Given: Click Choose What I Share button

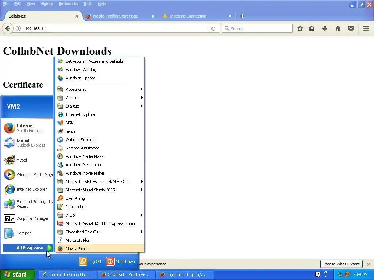Looking at the screenshot, I should [341, 264].
